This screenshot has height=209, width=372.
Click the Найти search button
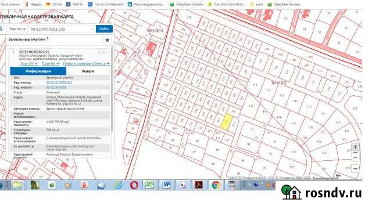click(x=104, y=28)
